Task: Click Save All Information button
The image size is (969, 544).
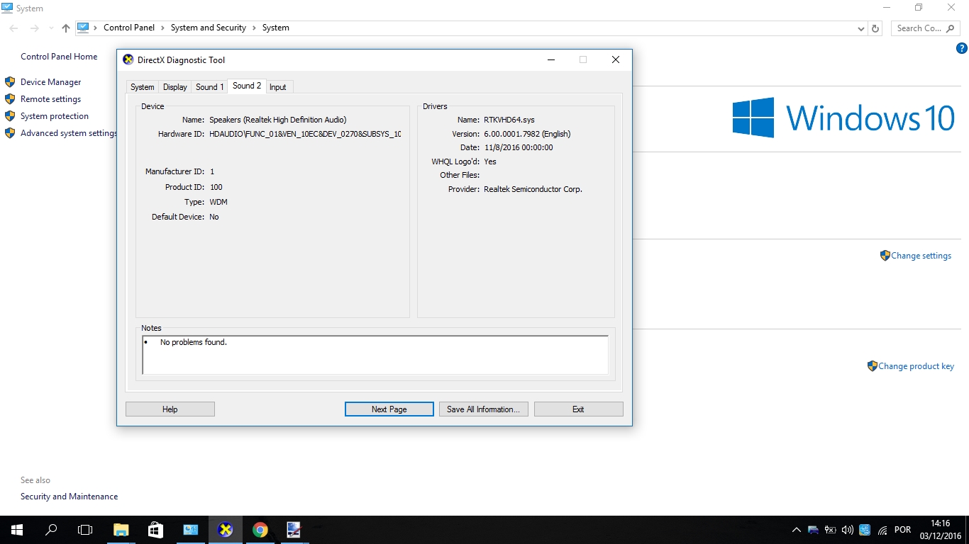Action: (x=483, y=409)
